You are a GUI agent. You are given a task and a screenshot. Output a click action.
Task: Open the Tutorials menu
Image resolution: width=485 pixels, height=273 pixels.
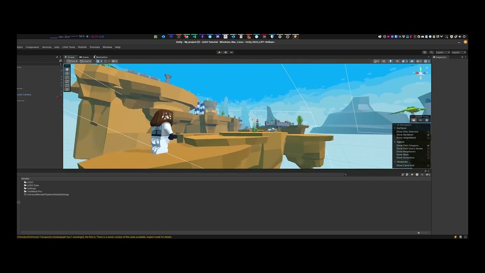coord(94,47)
